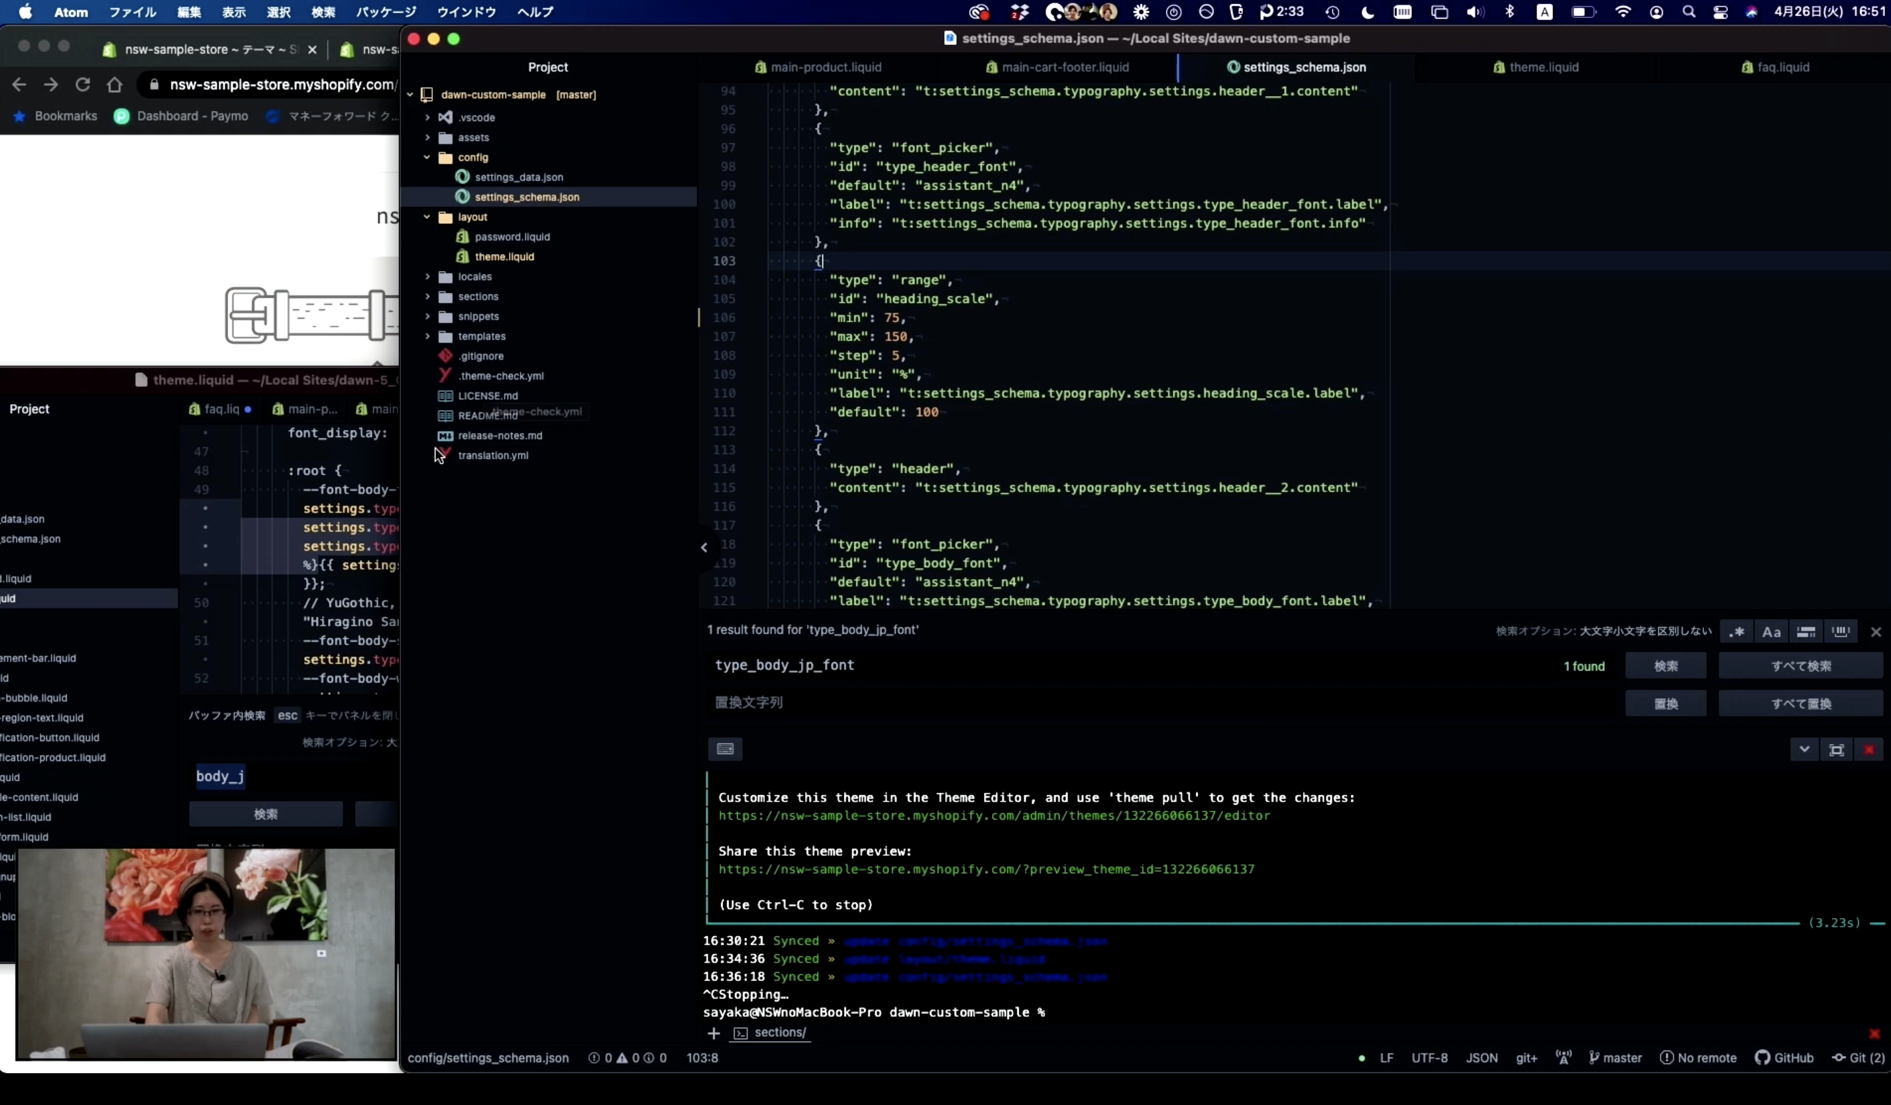Screen dimensions: 1891x1105
Task: Expand the sections folder
Action: [428, 296]
